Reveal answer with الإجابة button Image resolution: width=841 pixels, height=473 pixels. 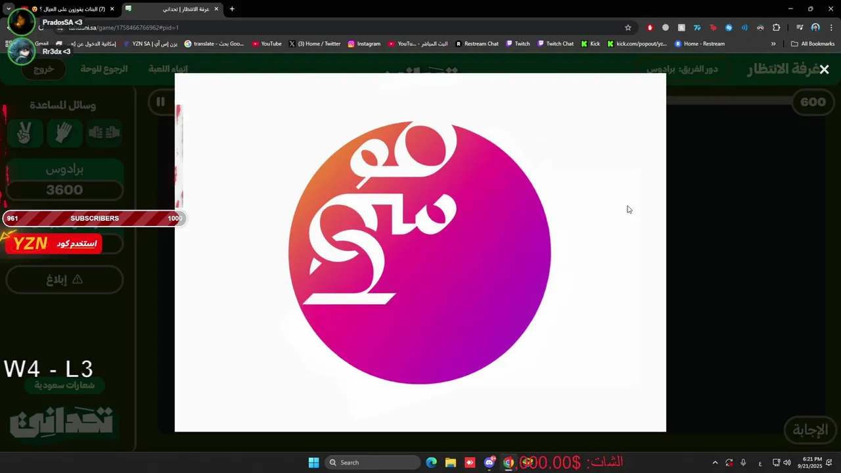(809, 430)
